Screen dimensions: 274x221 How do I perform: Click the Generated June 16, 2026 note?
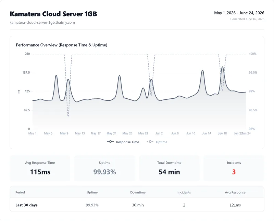pos(247,19)
